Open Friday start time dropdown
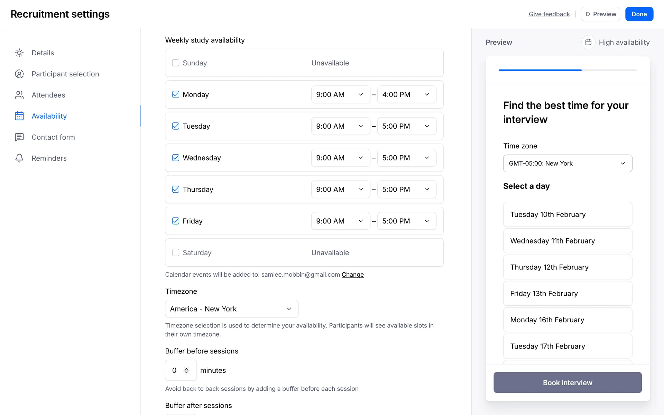This screenshot has width=664, height=415. [340, 221]
